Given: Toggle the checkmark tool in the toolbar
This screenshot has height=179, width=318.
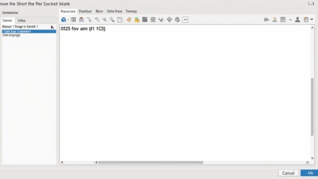Looking at the screenshot, I should tap(161, 19).
